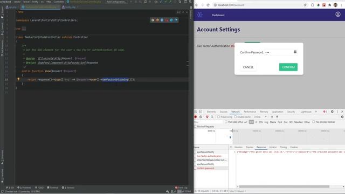The image size is (345, 194).
Task: Enable the Disable cache checkbox
Action: [x=236, y=117]
